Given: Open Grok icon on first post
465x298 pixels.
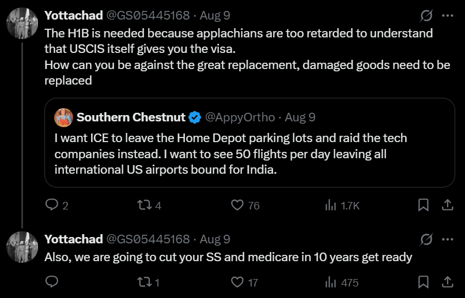Looking at the screenshot, I should 426,16.
